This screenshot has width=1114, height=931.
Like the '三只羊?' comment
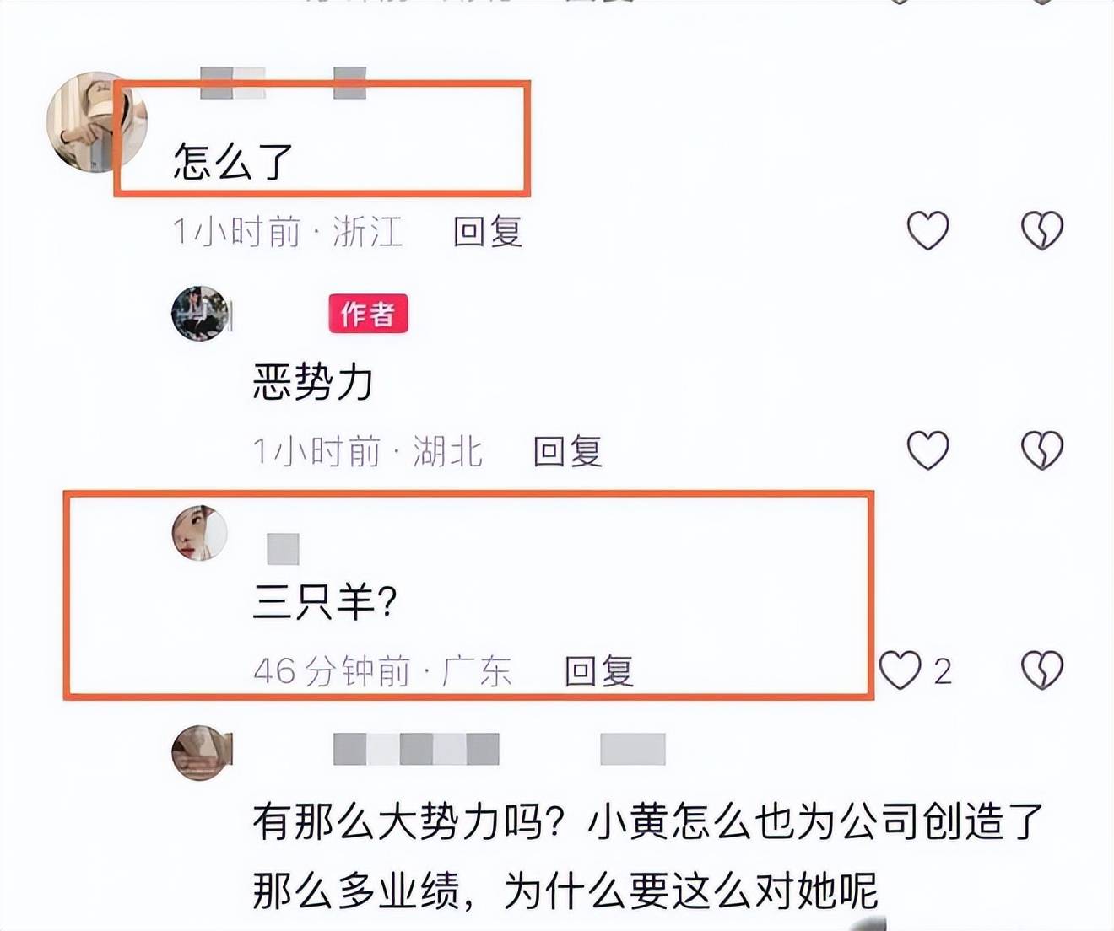coord(900,670)
